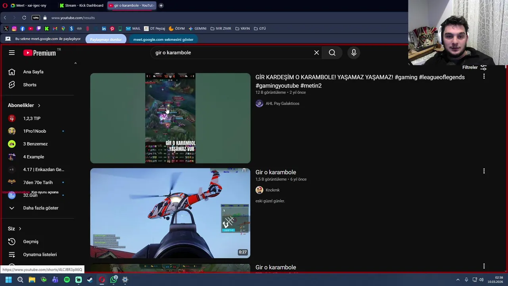The height and width of the screenshot is (286, 508).
Task: Open the Gmail bookmark icon
Action: click(55, 29)
